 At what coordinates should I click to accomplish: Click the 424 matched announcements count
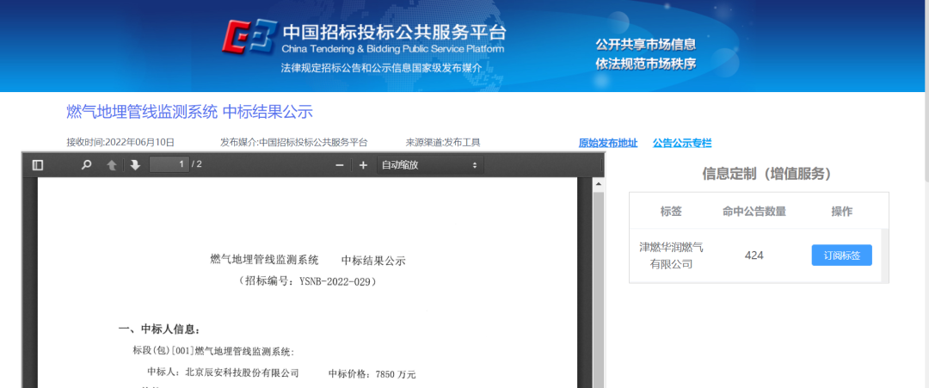pos(754,256)
